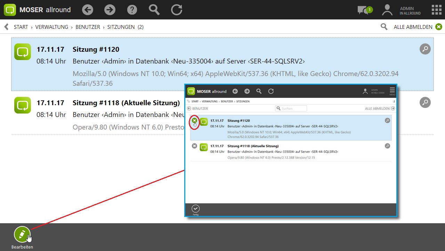The height and width of the screenshot is (251, 445).
Task: Click BENUTZER back link below inset breadcrumb
Action: tap(197, 108)
